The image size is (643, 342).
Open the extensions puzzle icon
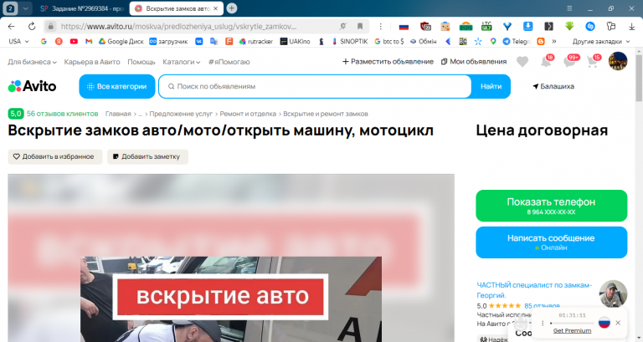click(x=611, y=26)
